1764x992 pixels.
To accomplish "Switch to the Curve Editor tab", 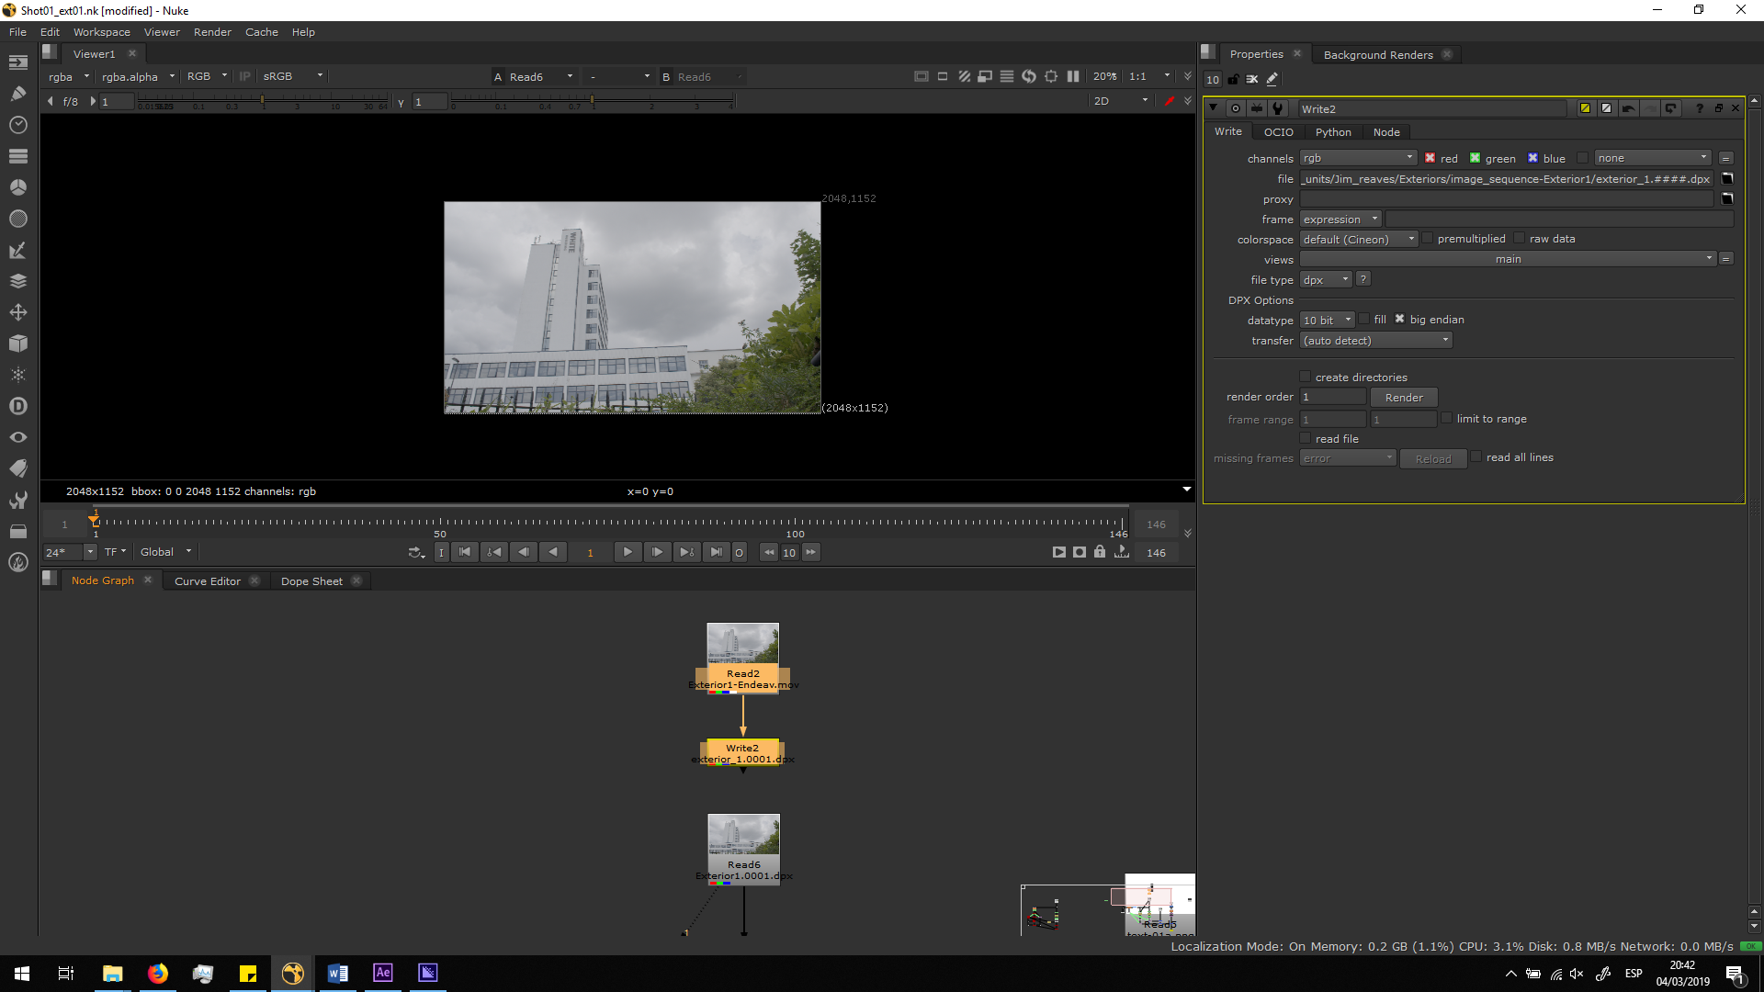I will tap(207, 581).
